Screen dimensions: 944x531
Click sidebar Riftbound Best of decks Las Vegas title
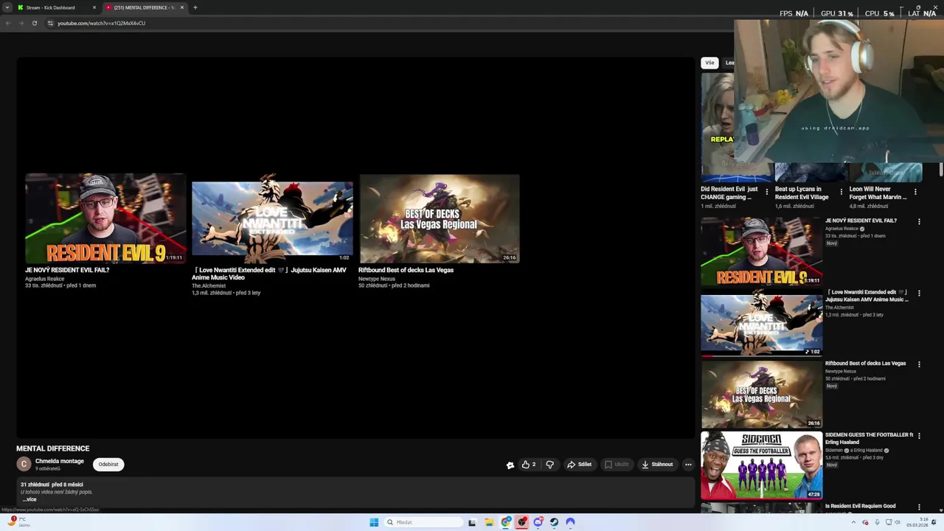coord(865,364)
